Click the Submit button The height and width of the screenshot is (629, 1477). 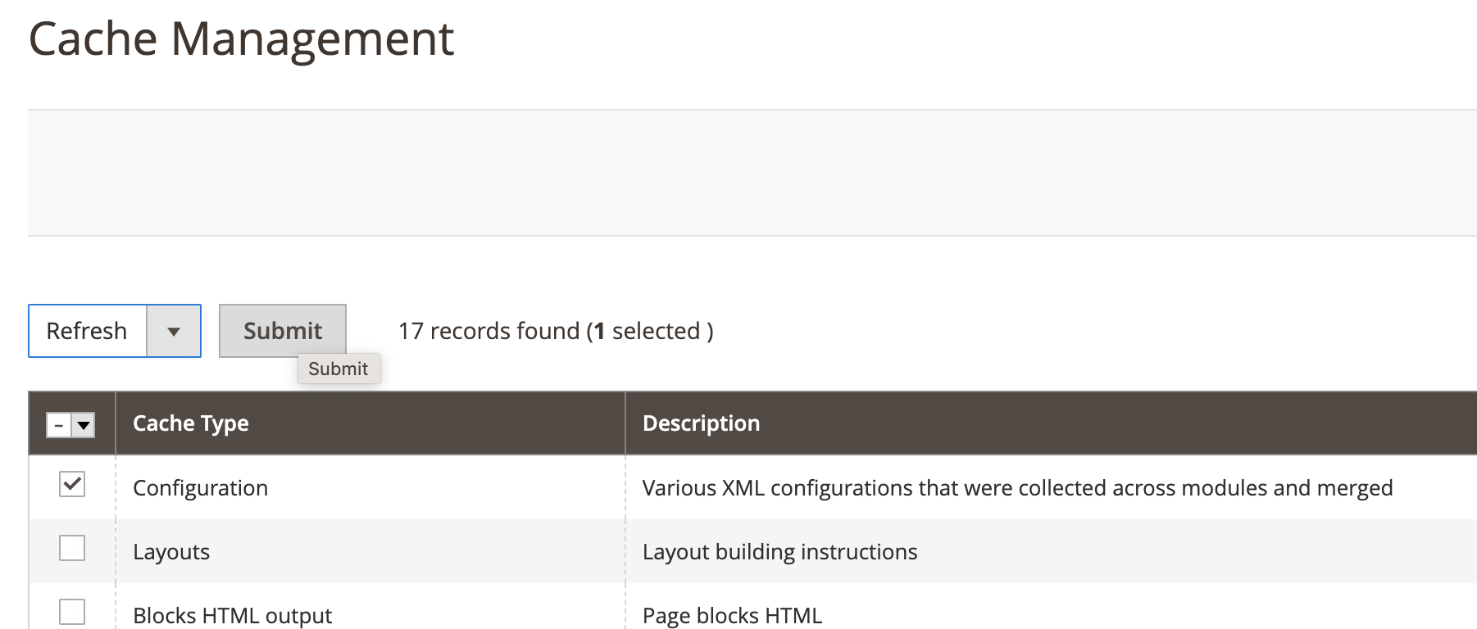pos(282,330)
